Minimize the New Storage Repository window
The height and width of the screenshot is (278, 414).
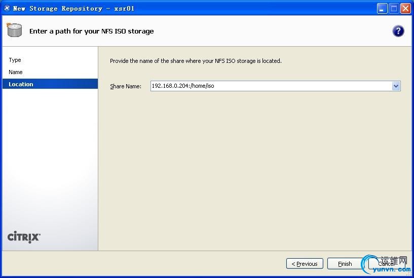382,9
